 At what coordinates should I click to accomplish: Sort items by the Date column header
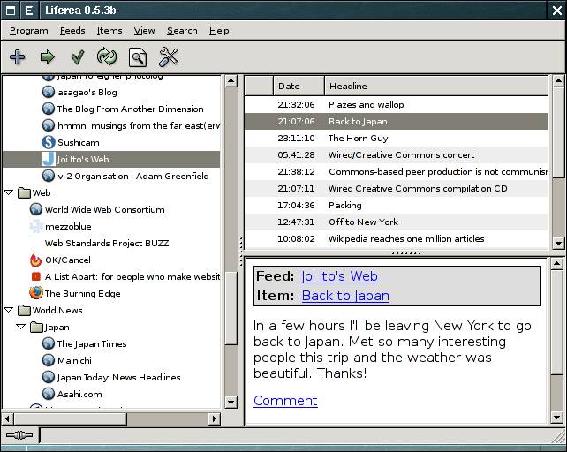click(x=299, y=86)
